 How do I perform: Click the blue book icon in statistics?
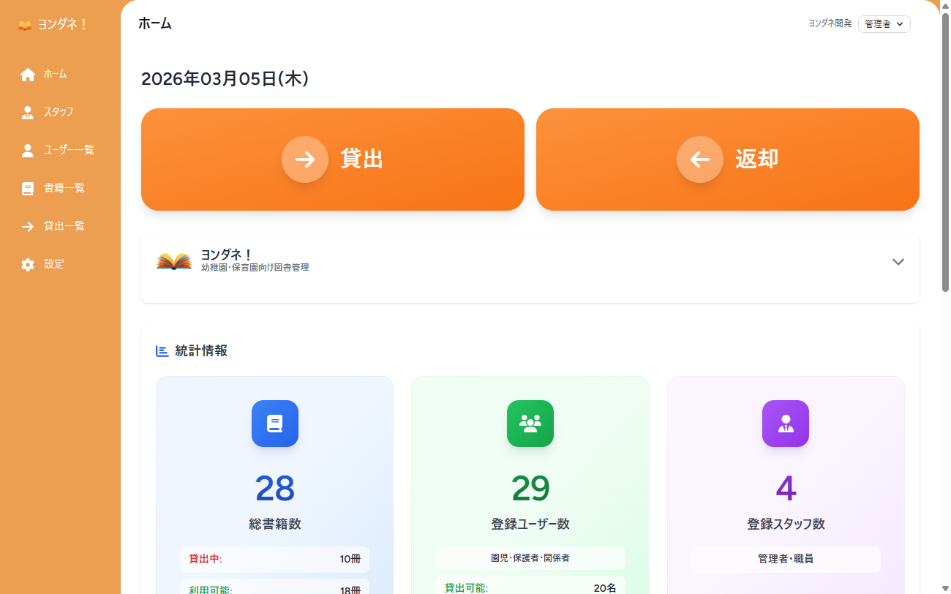pos(274,424)
